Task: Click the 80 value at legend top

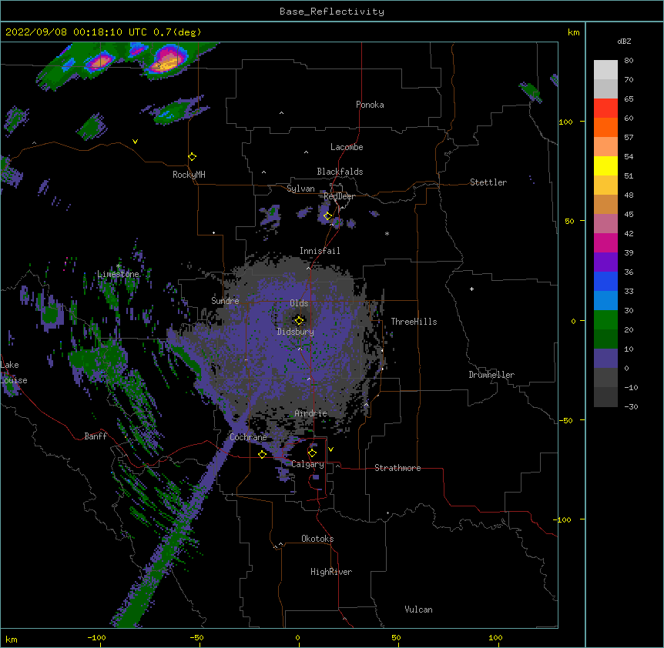Action: pyautogui.click(x=629, y=61)
